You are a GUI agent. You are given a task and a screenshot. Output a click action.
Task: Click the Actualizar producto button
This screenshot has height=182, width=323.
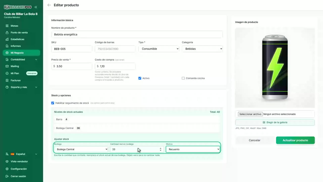pos(295,140)
